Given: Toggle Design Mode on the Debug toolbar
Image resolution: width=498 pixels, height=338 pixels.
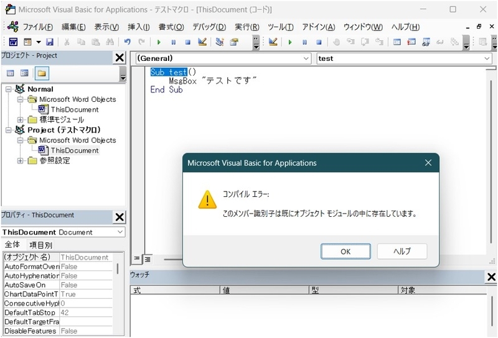Looking at the screenshot, I should point(273,42).
